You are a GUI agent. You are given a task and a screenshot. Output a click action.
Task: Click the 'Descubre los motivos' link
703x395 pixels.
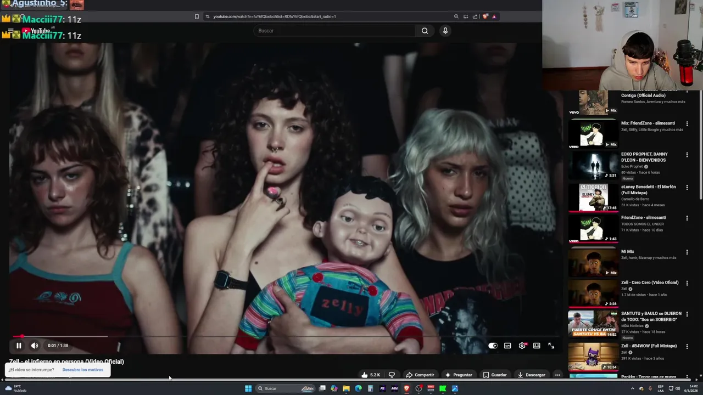pos(83,370)
